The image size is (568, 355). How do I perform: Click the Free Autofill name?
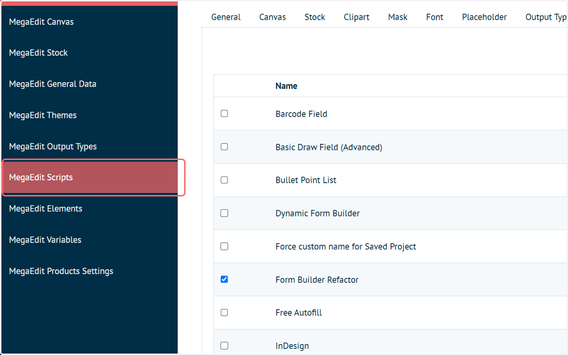point(299,313)
